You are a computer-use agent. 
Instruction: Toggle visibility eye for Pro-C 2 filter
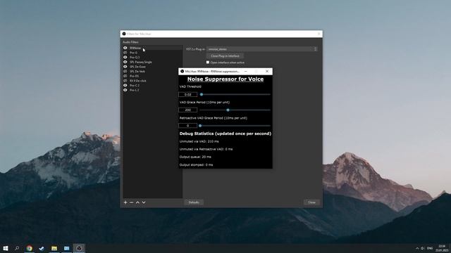pyautogui.click(x=125, y=85)
